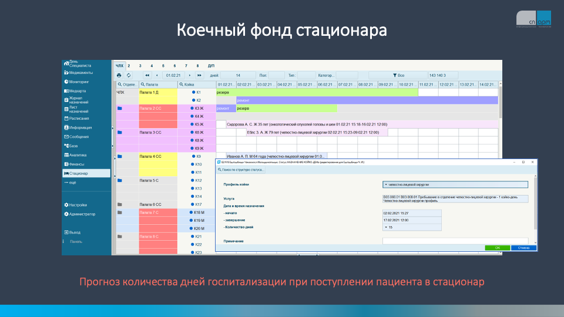Click the Палата column search header
Screen dimensions: 564x317
tap(158, 85)
